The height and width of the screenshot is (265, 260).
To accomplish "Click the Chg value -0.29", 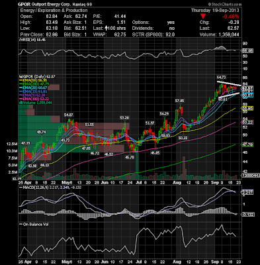I will (x=234, y=23).
